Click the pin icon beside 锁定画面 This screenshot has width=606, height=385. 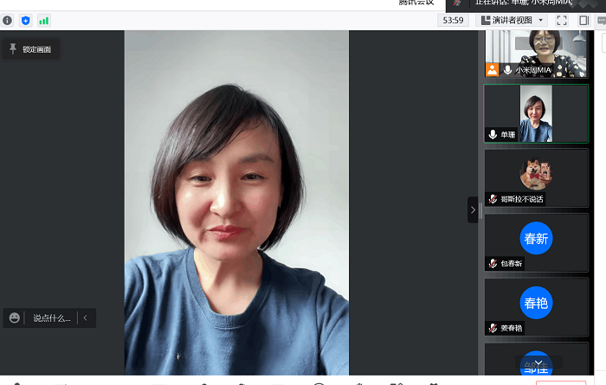coord(13,49)
